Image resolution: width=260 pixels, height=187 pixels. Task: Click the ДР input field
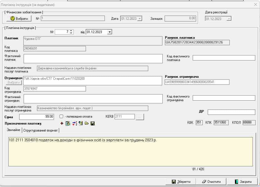coord(231,112)
